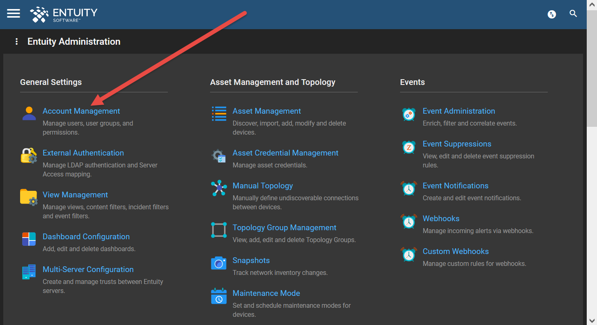Click 'Manage custom rules for webhooks.' text
The image size is (597, 325).
point(474,263)
